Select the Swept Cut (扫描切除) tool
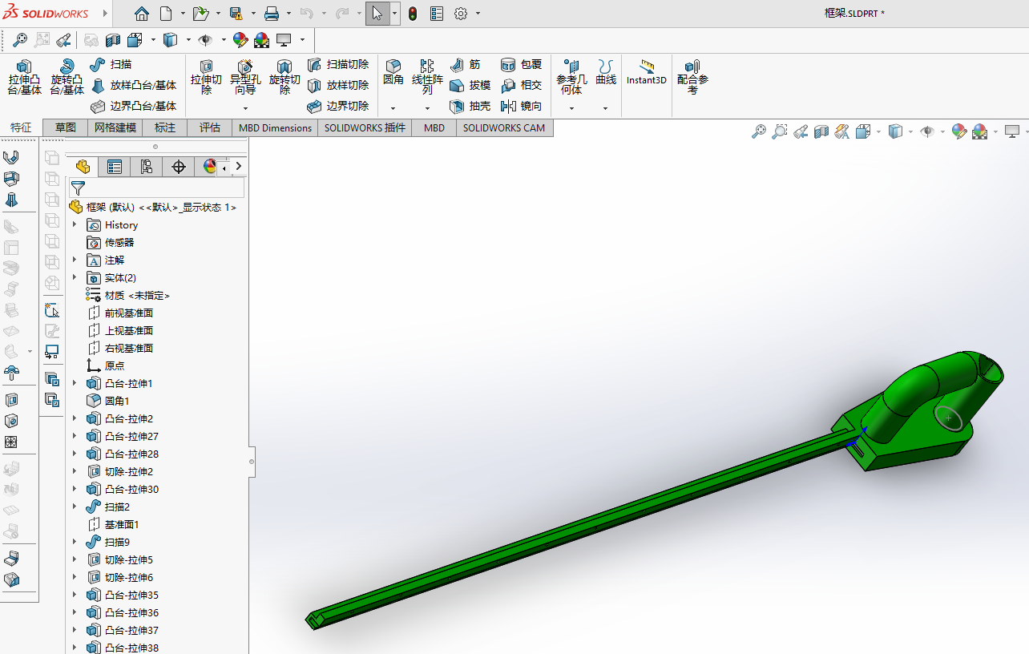This screenshot has height=654, width=1029. 338,65
